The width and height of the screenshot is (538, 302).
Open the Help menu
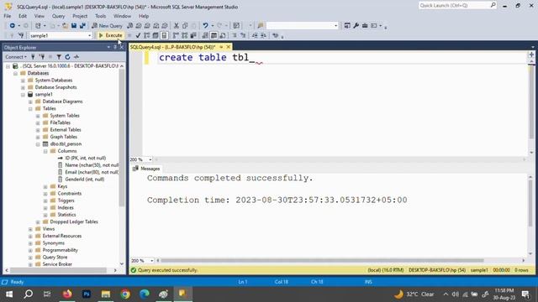click(x=144, y=16)
